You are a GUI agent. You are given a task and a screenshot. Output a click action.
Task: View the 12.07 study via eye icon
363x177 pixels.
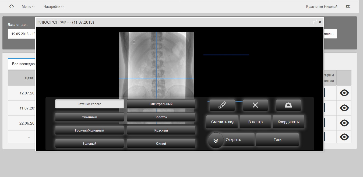[344, 93]
